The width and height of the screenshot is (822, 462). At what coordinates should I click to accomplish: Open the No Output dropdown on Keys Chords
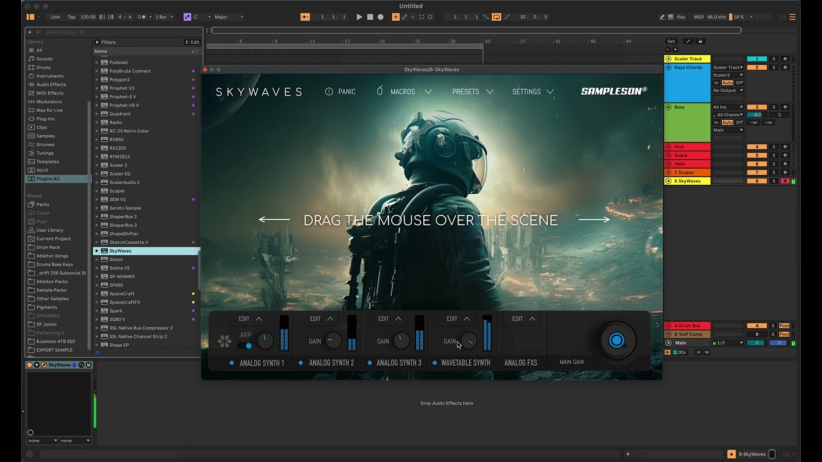(x=728, y=90)
